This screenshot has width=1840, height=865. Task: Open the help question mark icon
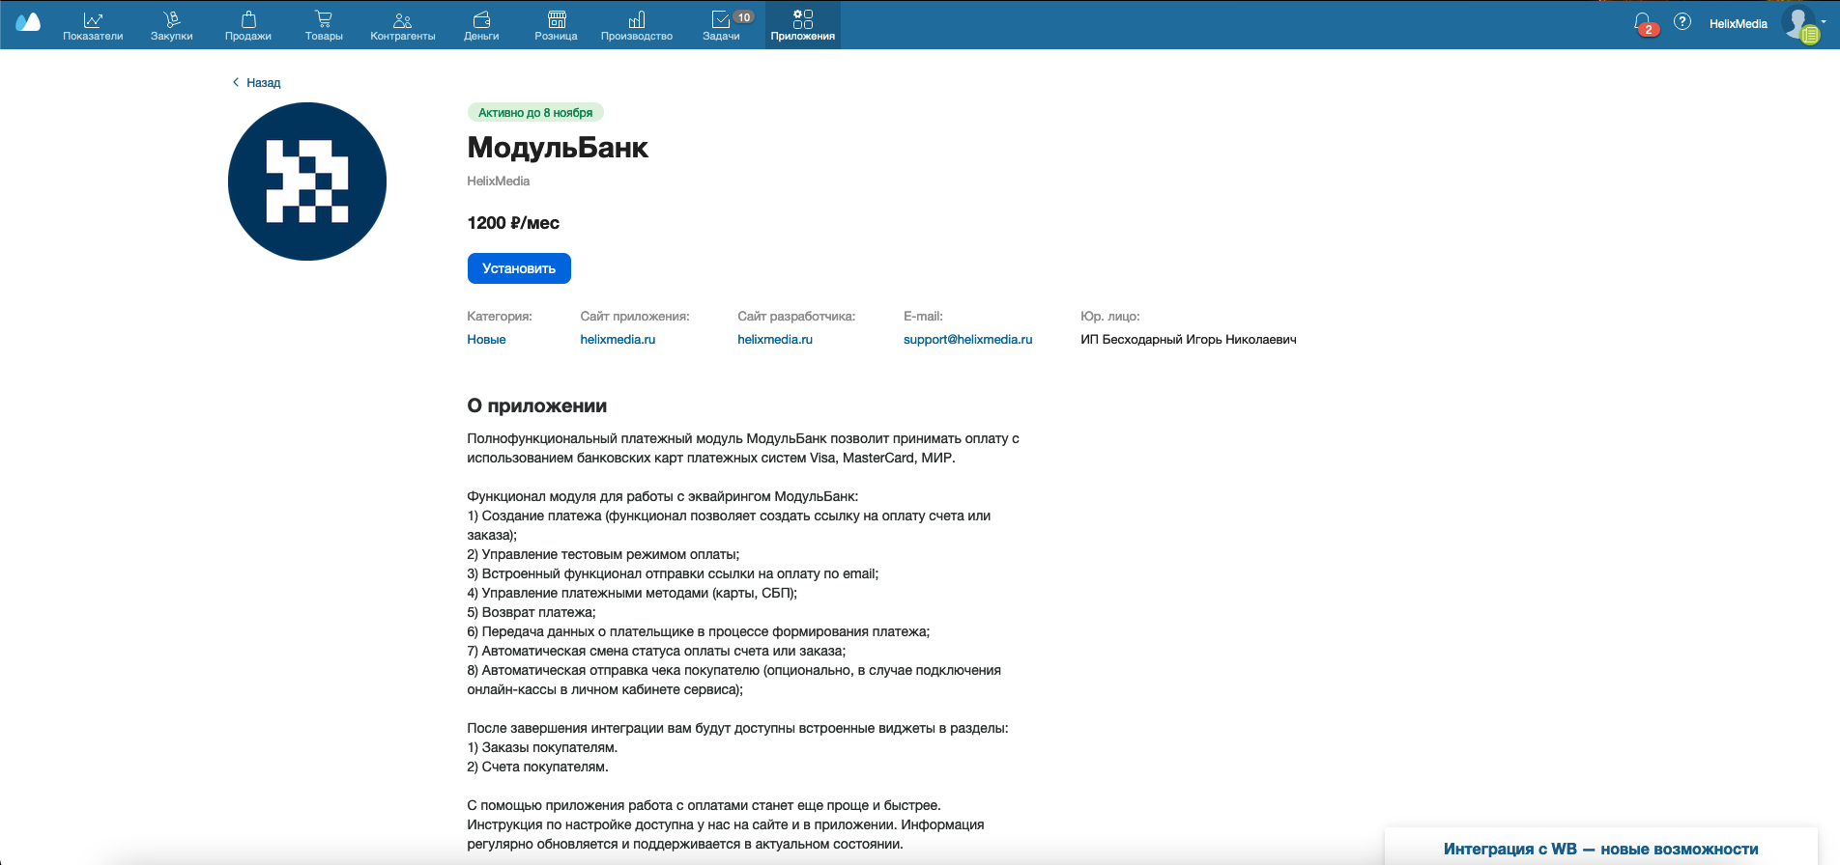click(1682, 22)
